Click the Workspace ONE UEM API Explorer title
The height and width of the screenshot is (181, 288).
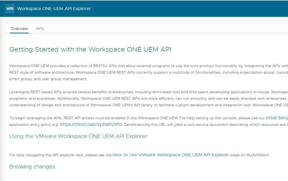[54, 9]
